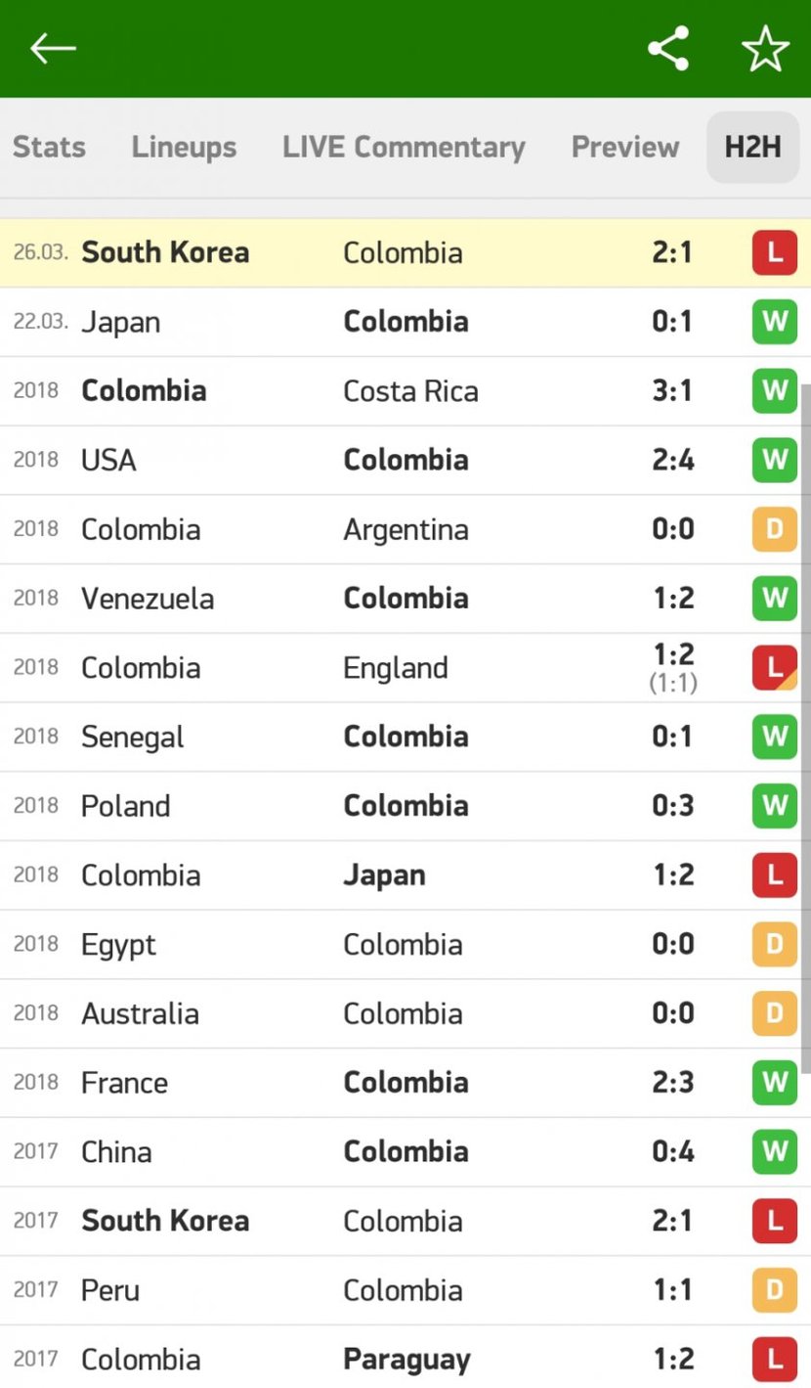Screen dimensions: 811x1388
Task: Tap the back arrow icon
Action: pos(53,48)
